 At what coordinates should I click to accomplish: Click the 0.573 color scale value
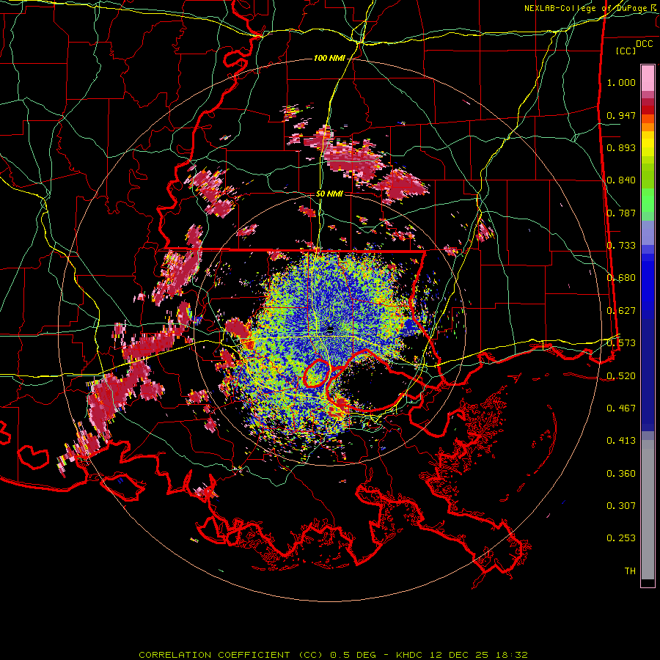621,343
